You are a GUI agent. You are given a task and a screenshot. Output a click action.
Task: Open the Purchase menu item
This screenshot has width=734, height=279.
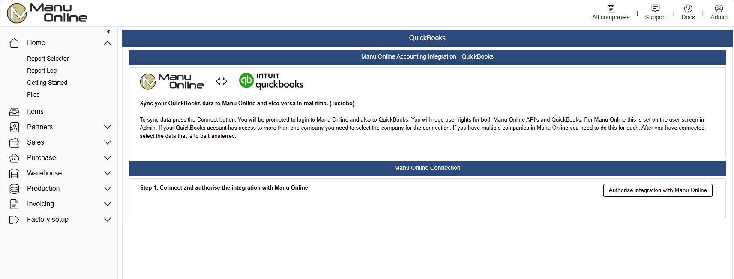click(x=42, y=158)
